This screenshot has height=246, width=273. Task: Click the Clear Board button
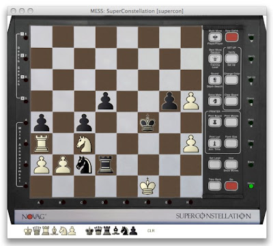[x=231, y=101]
